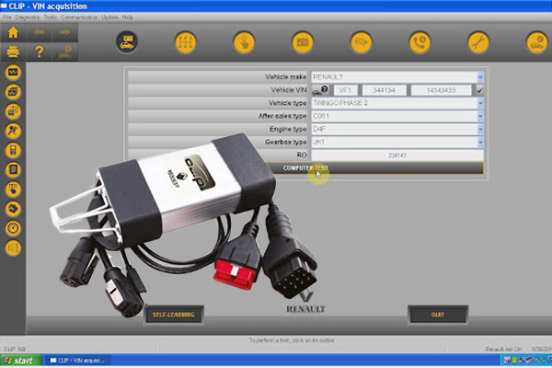Open the Gearbox type dropdown
Image resolution: width=552 pixels, height=368 pixels.
tap(479, 143)
